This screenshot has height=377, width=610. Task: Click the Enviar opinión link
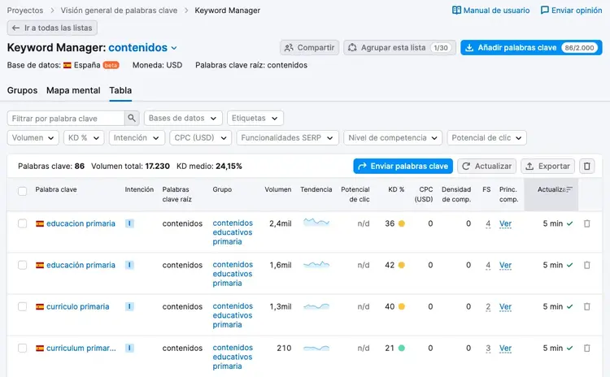click(572, 11)
